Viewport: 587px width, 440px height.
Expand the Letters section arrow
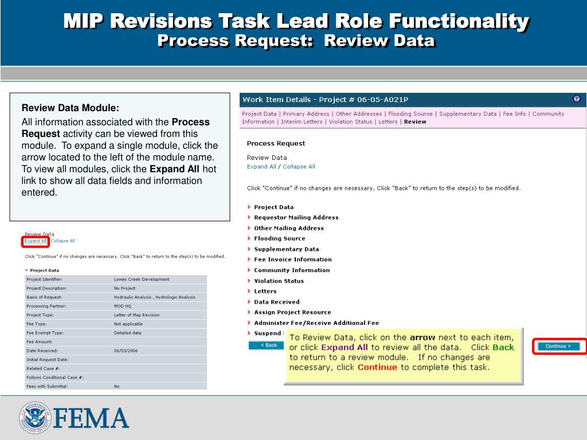[x=249, y=291]
